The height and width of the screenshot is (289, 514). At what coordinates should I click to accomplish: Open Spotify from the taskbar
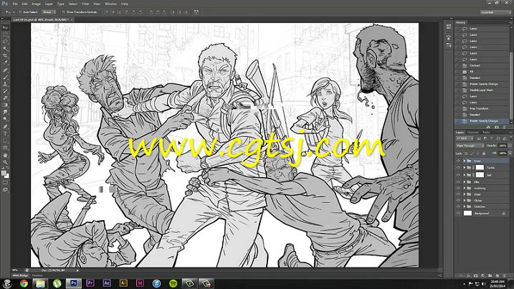(x=173, y=283)
